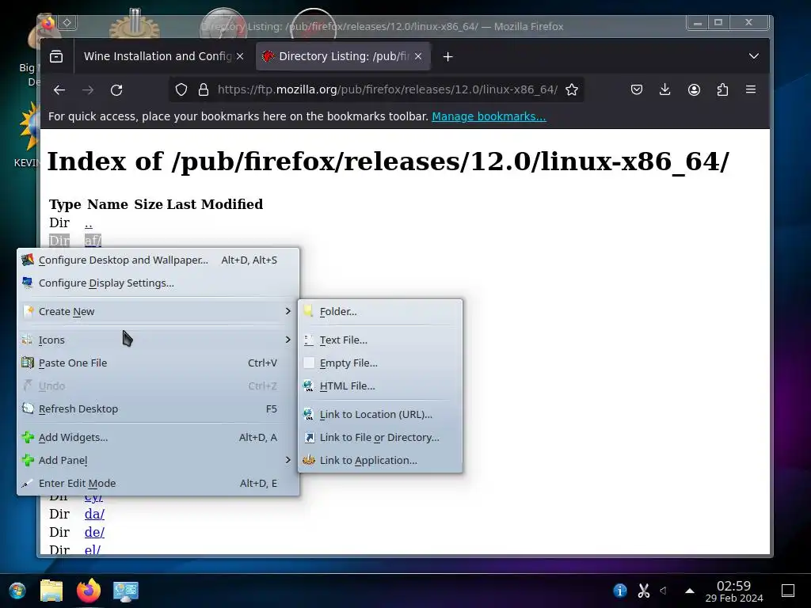Close the Directory Listing tab
The height and width of the screenshot is (608, 811).
click(418, 56)
